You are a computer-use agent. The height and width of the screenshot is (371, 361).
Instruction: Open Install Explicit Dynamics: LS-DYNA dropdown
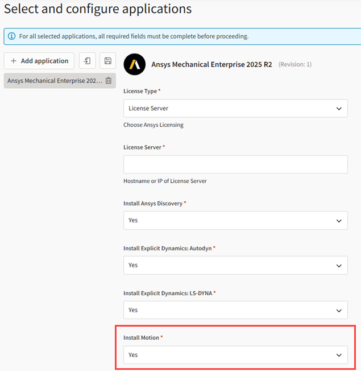point(235,310)
